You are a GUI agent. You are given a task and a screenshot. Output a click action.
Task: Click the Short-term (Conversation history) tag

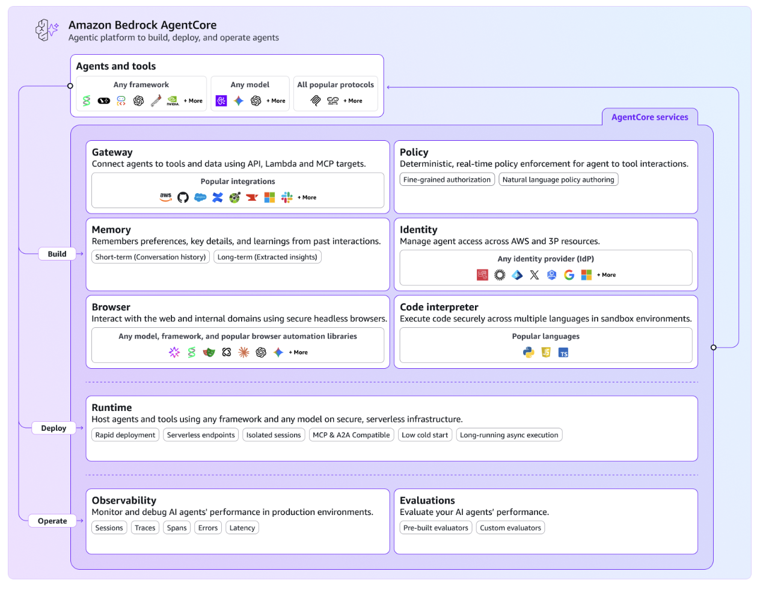coord(150,257)
